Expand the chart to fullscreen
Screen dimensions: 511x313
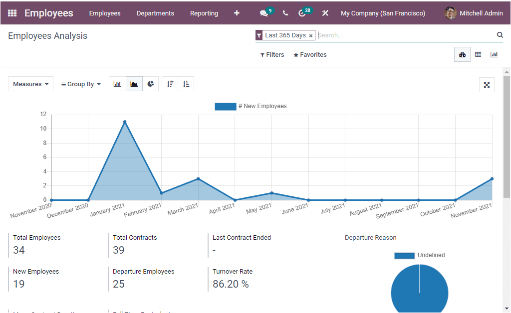coord(487,85)
